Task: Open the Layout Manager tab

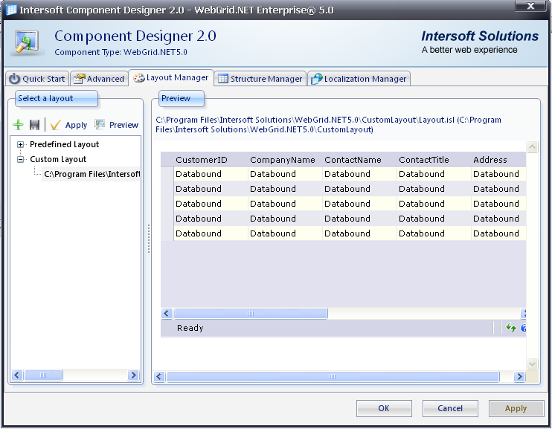Action: (x=171, y=77)
